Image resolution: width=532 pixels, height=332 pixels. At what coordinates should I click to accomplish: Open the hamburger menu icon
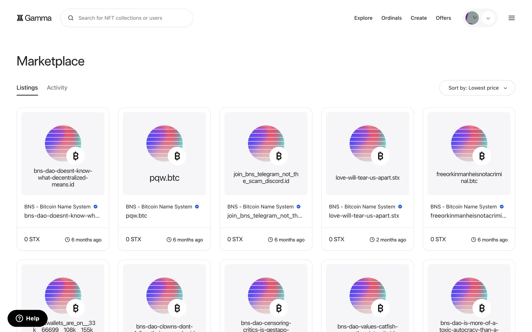click(511, 18)
